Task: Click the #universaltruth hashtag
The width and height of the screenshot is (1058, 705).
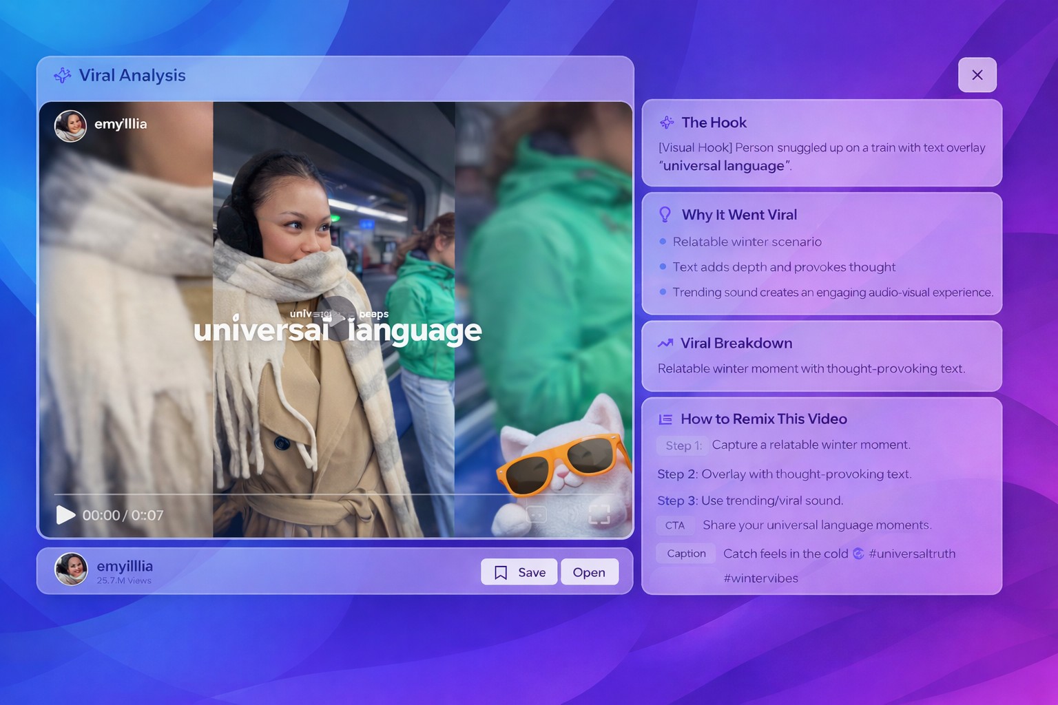Action: pyautogui.click(x=912, y=554)
